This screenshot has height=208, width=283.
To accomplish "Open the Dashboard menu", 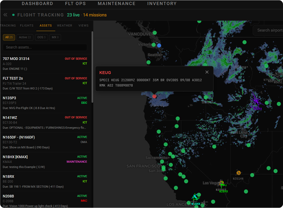I will (x=37, y=3).
